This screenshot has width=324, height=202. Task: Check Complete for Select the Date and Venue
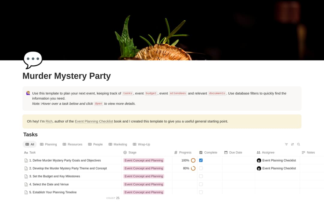[x=201, y=184]
